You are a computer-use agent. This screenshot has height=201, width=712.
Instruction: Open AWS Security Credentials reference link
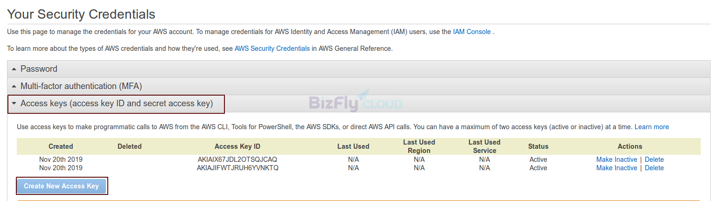point(272,49)
